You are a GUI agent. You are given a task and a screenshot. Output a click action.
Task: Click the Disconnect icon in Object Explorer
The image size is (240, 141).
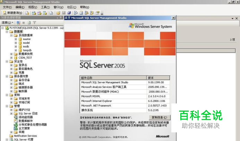pos(18,23)
